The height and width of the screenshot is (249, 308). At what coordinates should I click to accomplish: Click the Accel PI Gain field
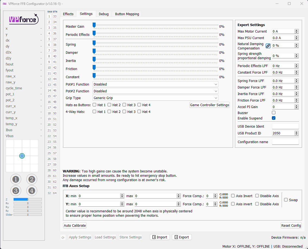click(283, 107)
